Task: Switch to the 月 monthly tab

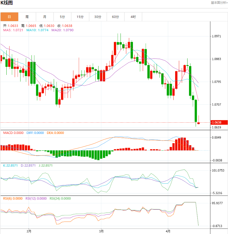Action: (45, 17)
